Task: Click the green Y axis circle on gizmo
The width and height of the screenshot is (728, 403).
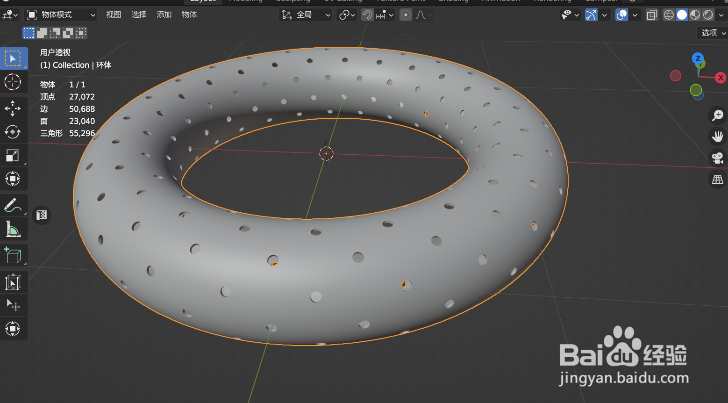Action: 696,89
